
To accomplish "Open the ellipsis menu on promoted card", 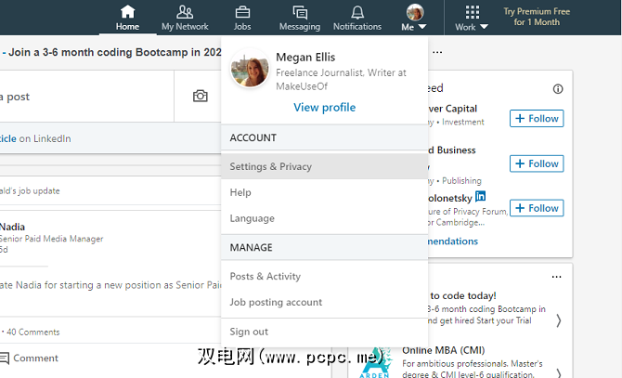I will (x=556, y=277).
